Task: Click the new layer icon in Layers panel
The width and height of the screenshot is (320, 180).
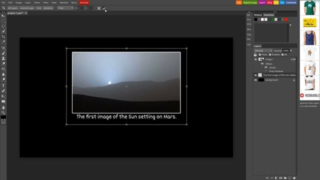Action: click(x=289, y=178)
